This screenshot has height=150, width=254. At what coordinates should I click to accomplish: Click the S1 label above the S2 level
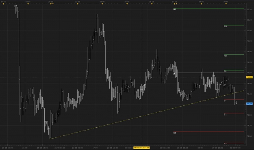[225, 101]
